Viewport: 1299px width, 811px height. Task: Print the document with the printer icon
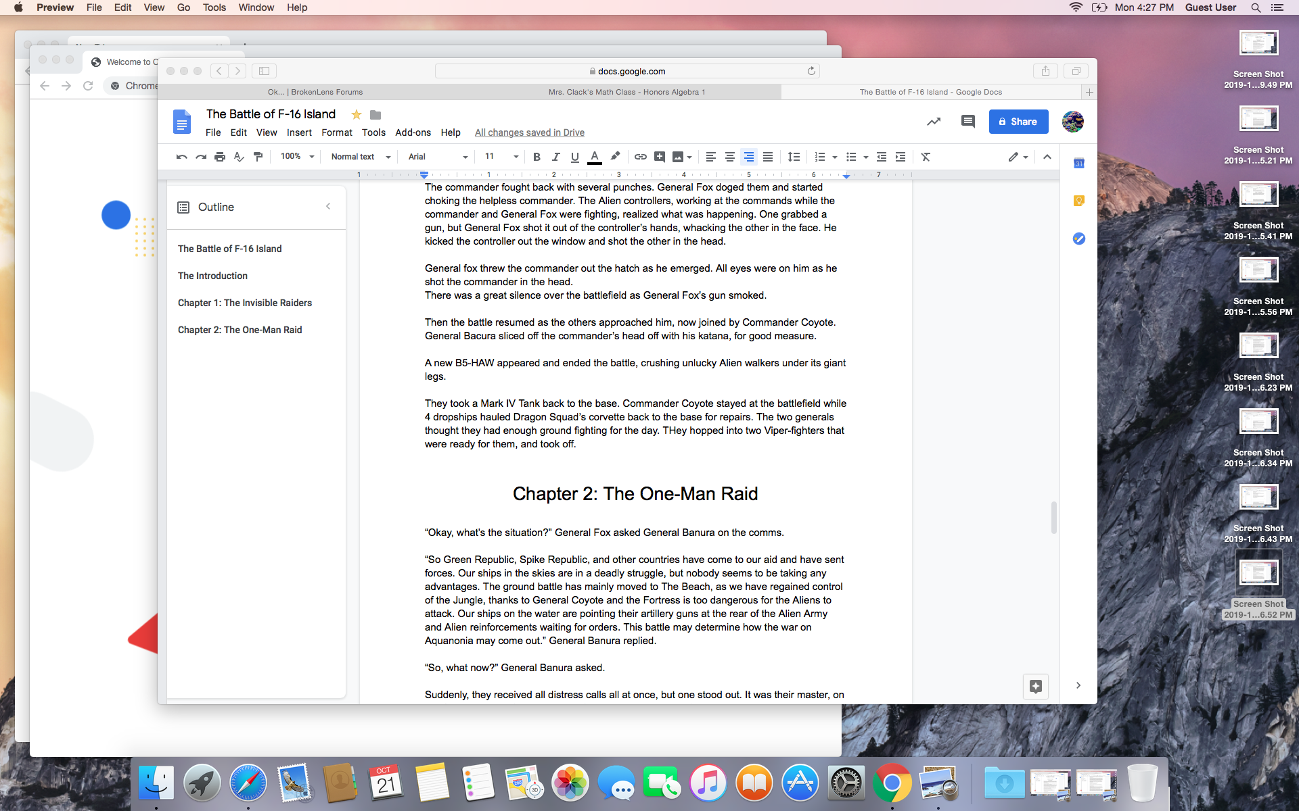(x=220, y=157)
